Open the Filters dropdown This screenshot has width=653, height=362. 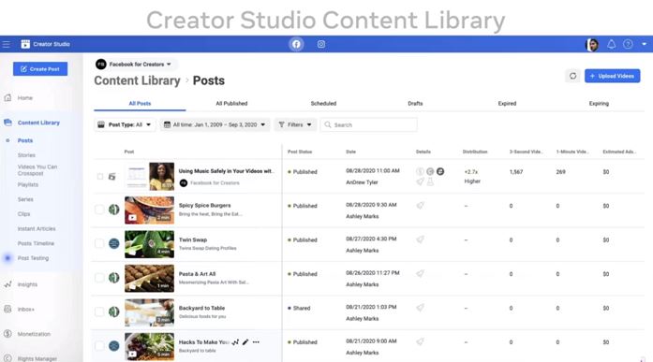click(295, 124)
